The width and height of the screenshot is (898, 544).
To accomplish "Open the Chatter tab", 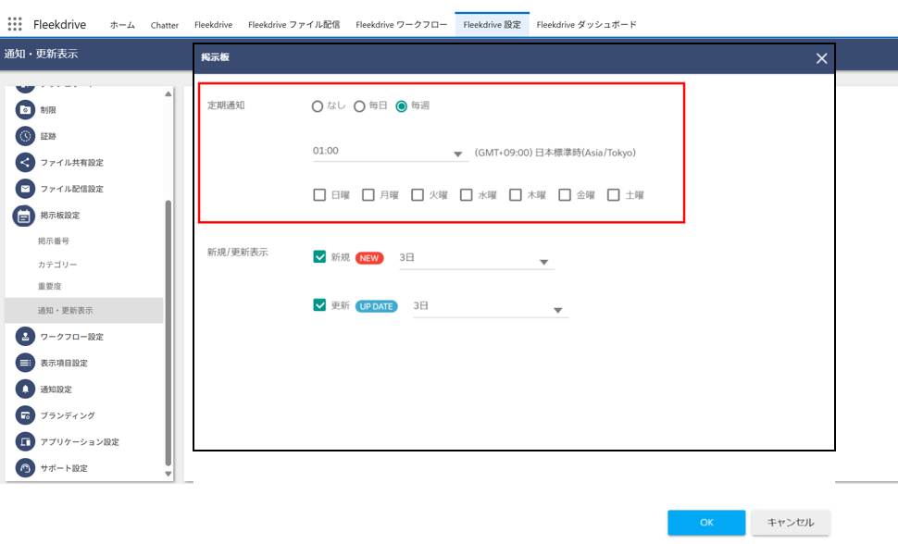I will 165,25.
